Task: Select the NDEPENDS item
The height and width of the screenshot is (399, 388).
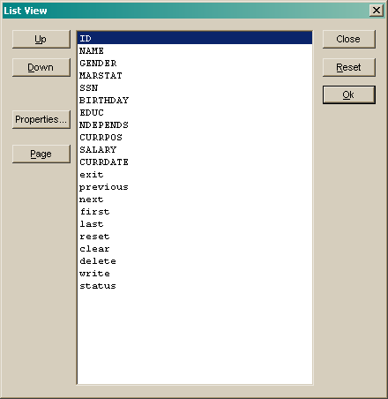Action: pos(195,124)
